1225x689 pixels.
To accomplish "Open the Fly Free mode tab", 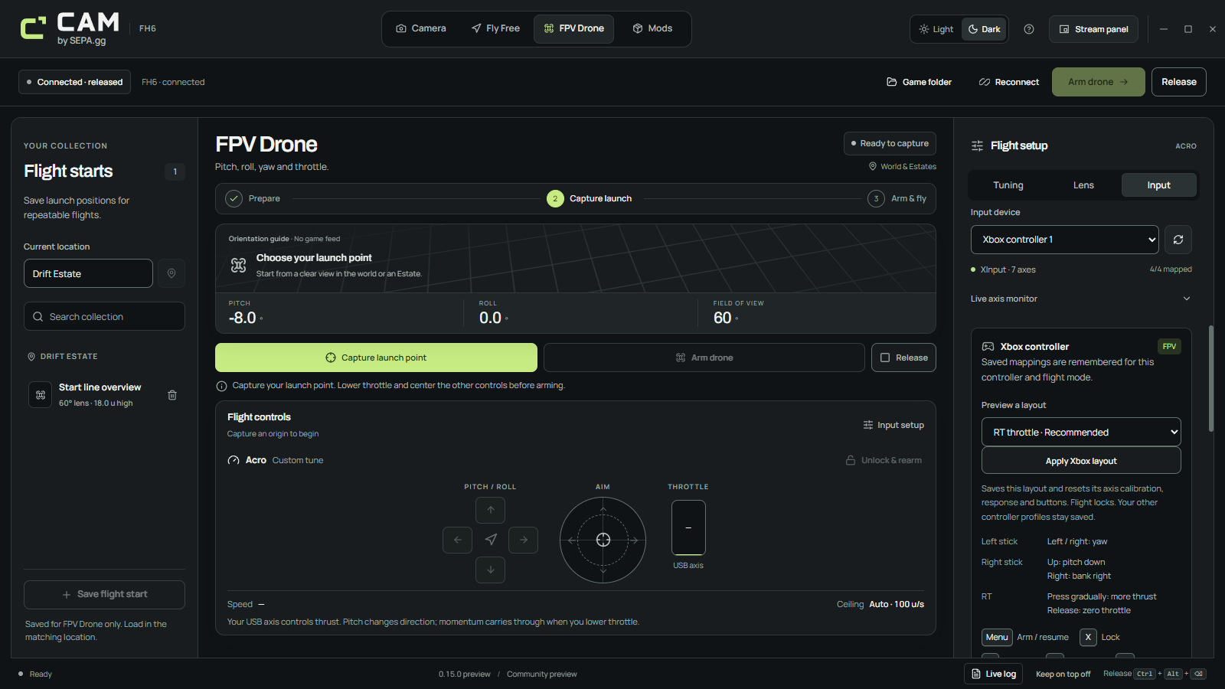I will [495, 29].
